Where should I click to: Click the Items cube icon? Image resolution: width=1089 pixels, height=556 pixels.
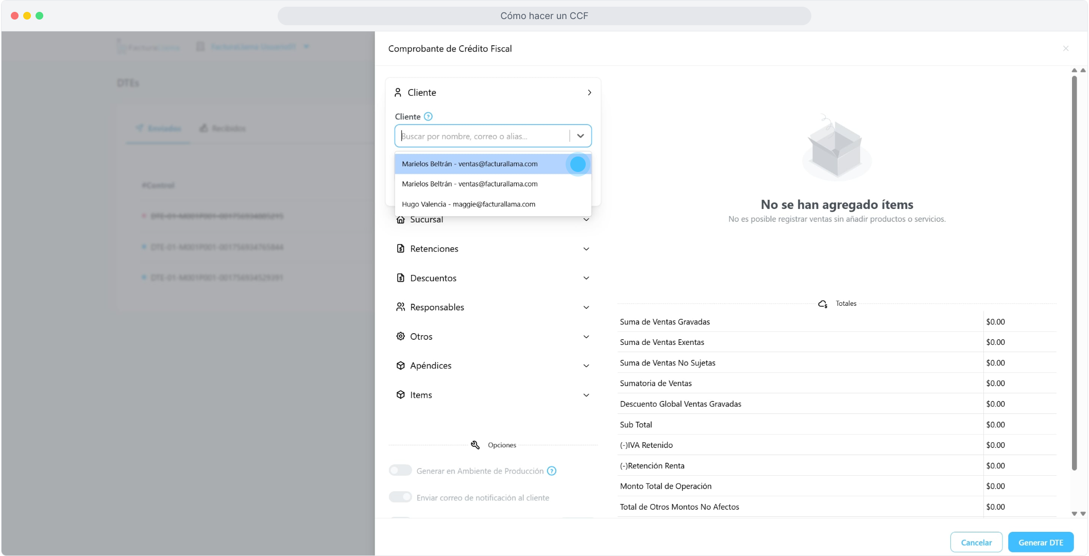[400, 395]
